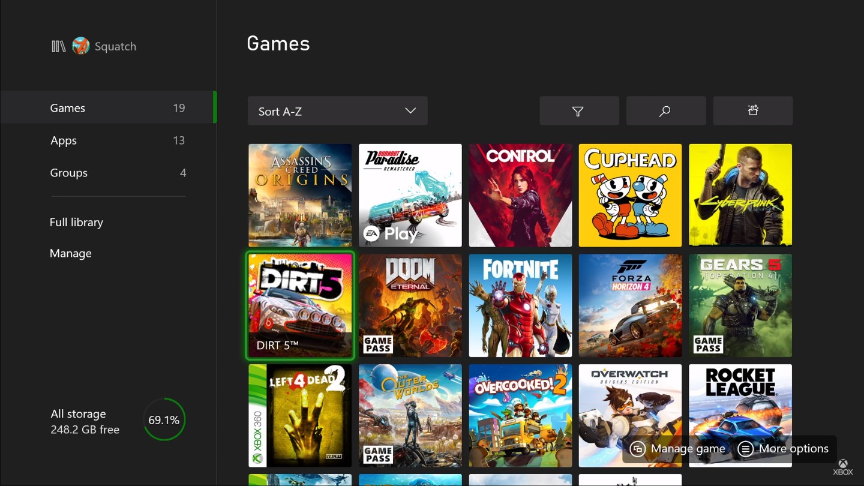
Task: Select the Games category in sidebar
Action: tap(108, 108)
